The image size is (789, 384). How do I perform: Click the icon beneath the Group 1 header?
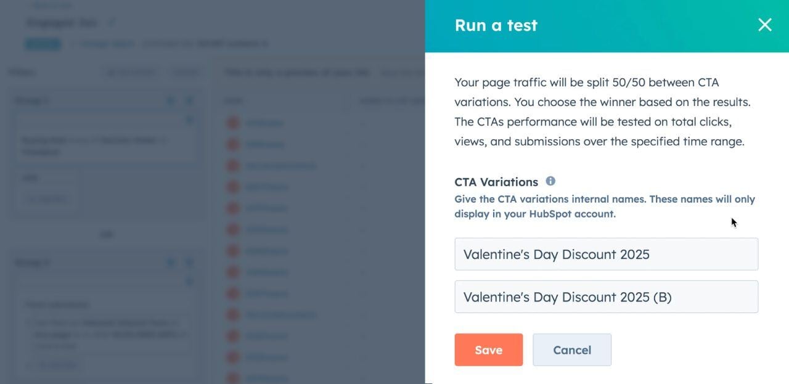click(190, 120)
